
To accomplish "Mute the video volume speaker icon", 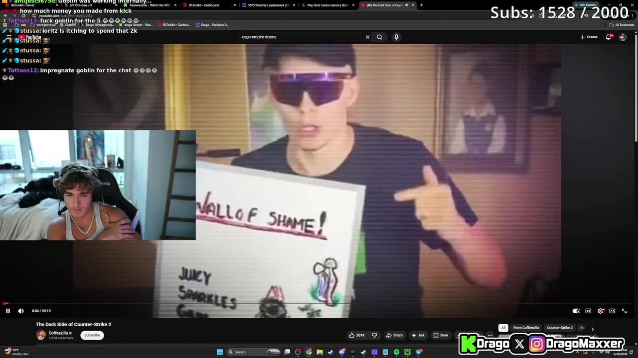I will tap(21, 311).
